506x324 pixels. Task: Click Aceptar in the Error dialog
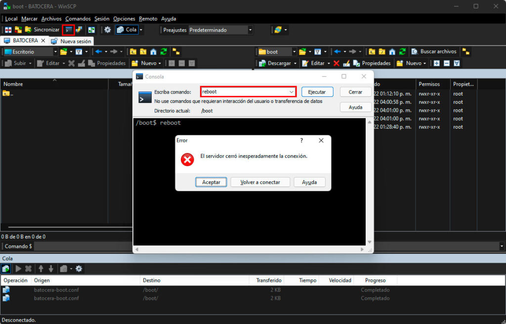[x=211, y=182]
